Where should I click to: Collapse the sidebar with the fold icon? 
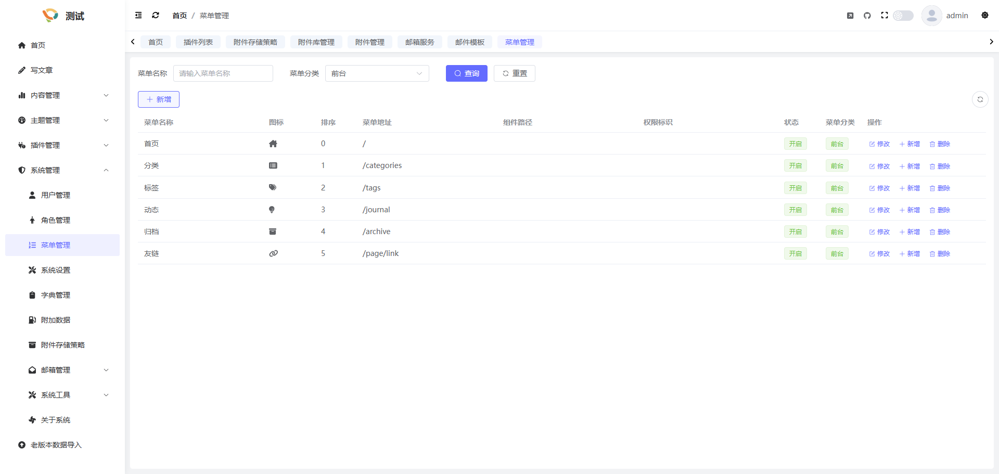[x=138, y=15]
